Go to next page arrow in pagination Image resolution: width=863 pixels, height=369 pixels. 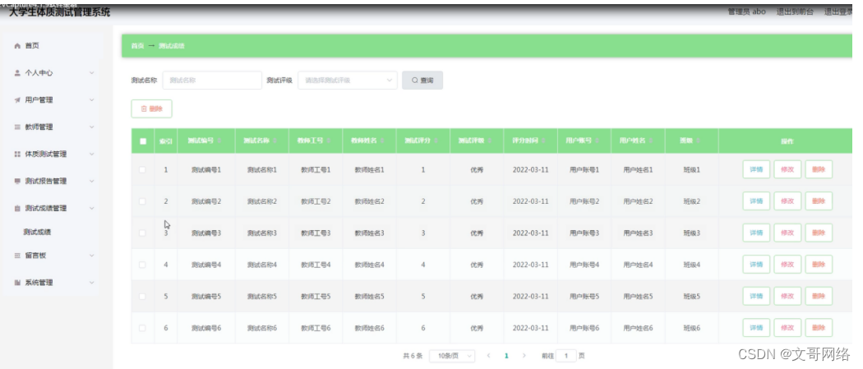click(524, 356)
